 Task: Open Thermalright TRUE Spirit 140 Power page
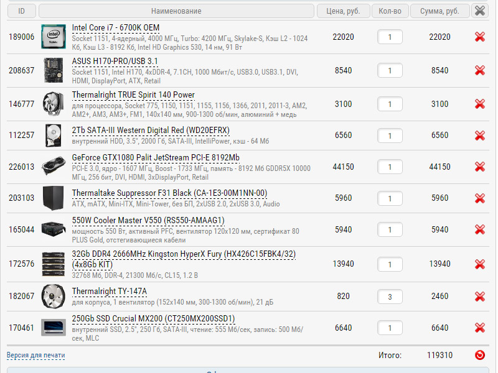(133, 95)
